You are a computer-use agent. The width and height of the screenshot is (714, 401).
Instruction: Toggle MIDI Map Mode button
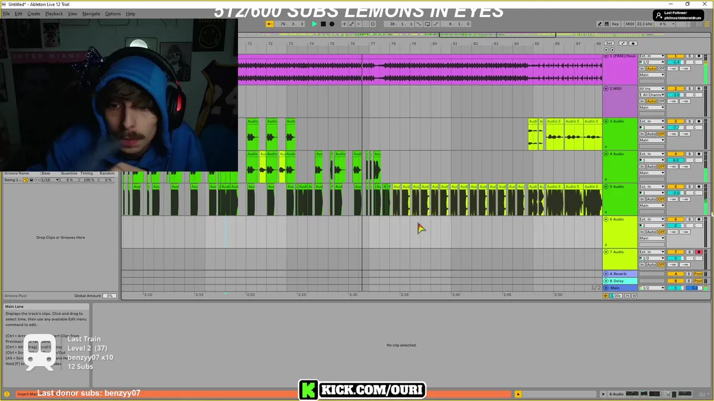click(630, 24)
